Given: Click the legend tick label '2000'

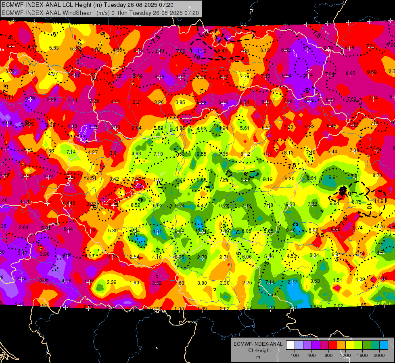Looking at the screenshot, I should pyautogui.click(x=379, y=355).
